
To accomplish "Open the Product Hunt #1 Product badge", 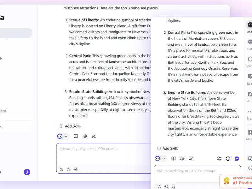I will point(236,181).
